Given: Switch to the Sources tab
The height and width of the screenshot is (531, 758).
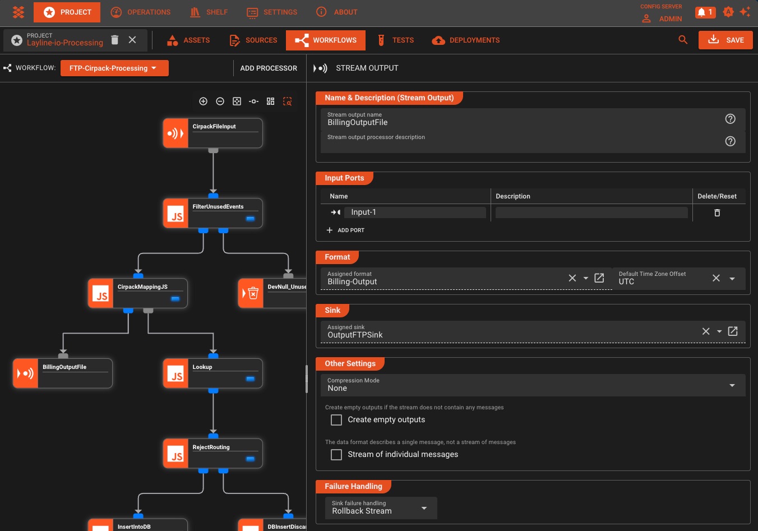Looking at the screenshot, I should point(253,40).
